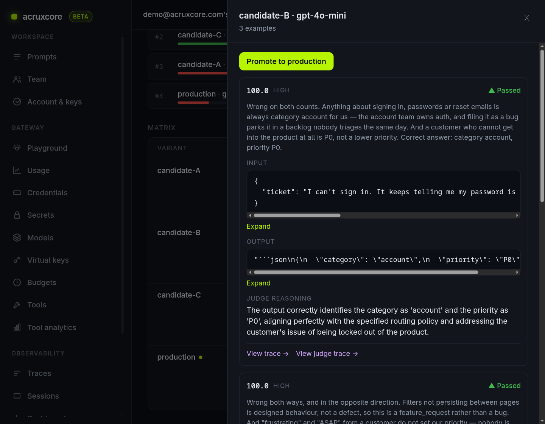Image resolution: width=545 pixels, height=424 pixels.
Task: Click the acruxcore brand name
Action: click(42, 17)
